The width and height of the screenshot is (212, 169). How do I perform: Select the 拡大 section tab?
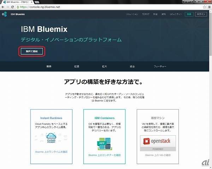(x=105, y=67)
